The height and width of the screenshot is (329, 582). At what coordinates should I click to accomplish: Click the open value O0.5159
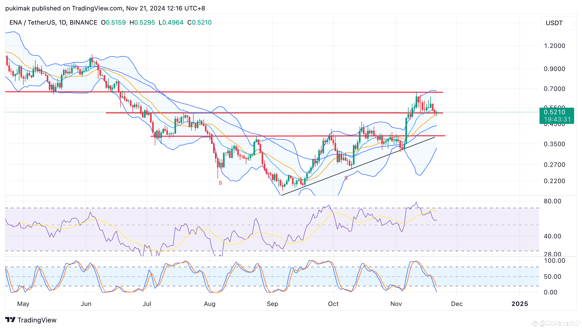[113, 23]
